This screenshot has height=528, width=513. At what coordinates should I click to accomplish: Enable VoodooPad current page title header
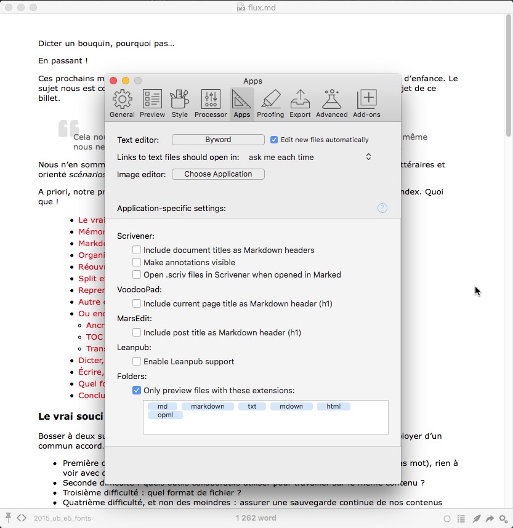click(137, 303)
